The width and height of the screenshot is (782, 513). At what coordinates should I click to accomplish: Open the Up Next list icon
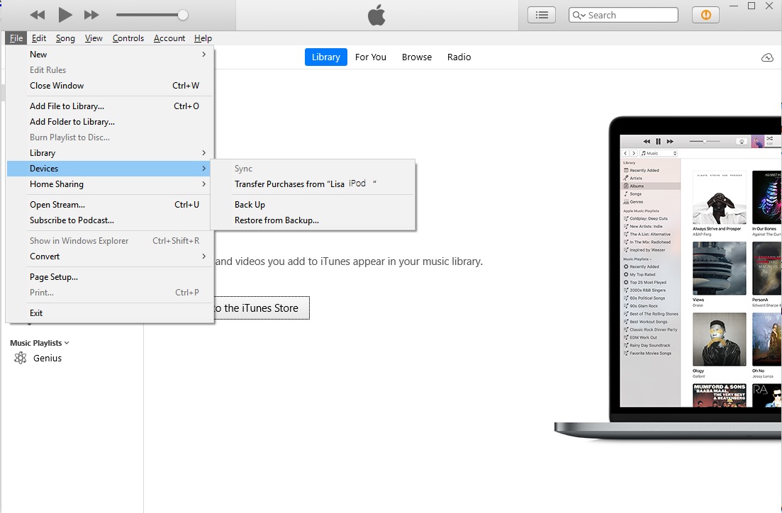[542, 15]
